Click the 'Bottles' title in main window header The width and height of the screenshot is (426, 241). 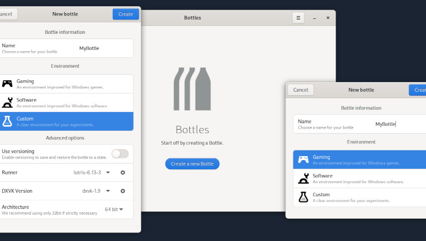click(x=192, y=18)
